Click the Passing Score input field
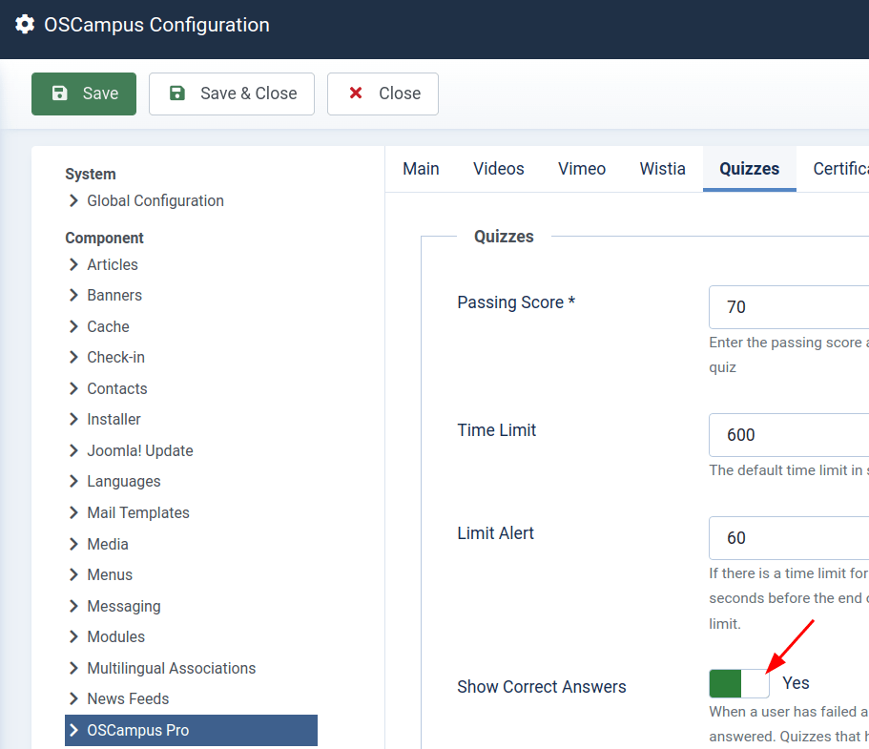Image resolution: width=869 pixels, height=749 pixels. (x=789, y=307)
